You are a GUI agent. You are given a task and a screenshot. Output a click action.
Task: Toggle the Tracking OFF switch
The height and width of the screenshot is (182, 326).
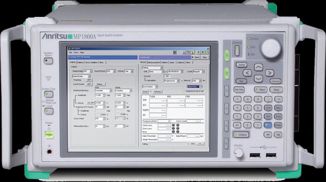(x=89, y=80)
